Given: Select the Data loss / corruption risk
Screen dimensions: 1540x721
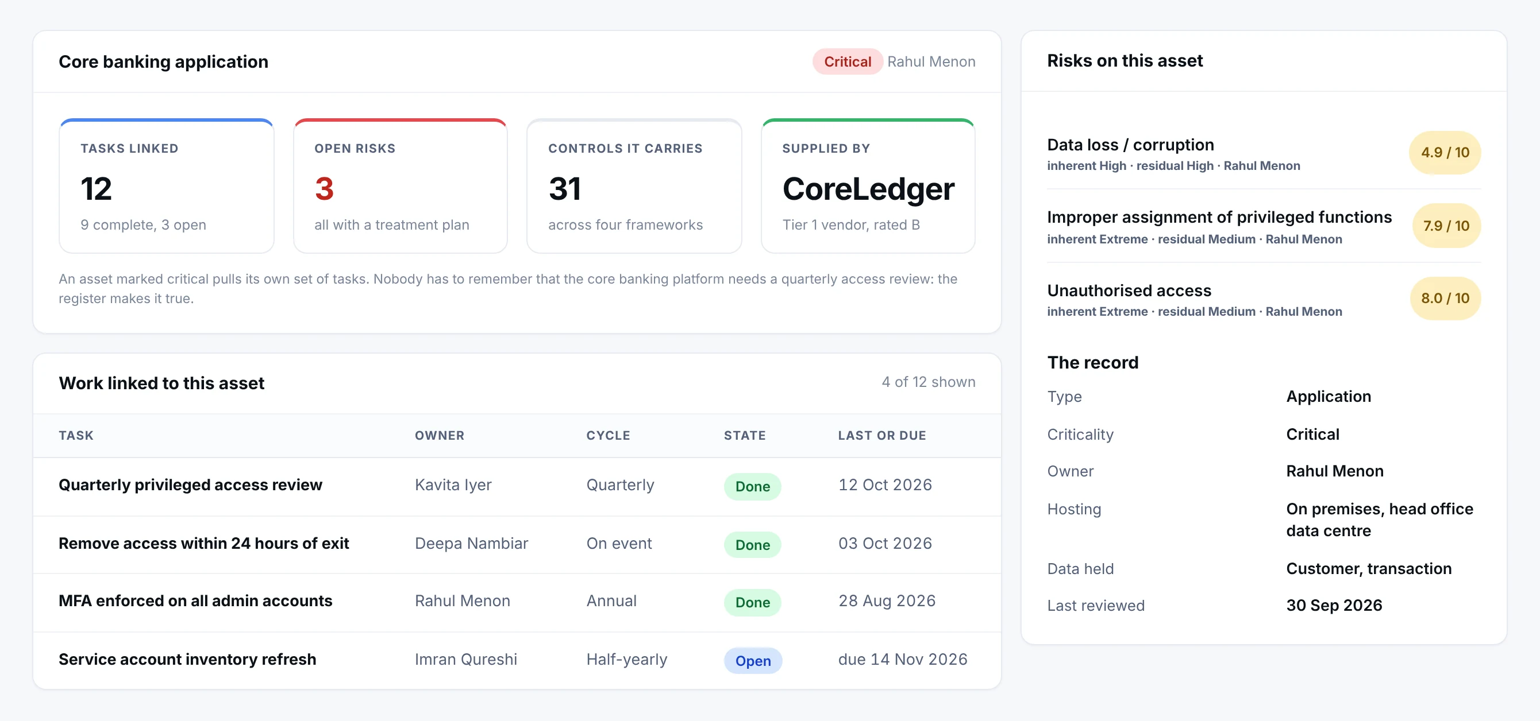Looking at the screenshot, I should coord(1263,153).
